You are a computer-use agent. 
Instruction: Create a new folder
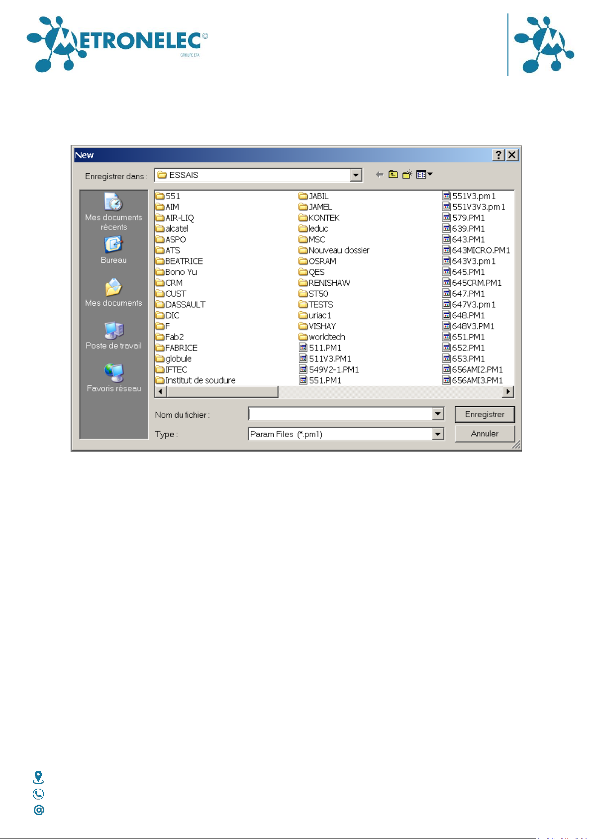407,174
